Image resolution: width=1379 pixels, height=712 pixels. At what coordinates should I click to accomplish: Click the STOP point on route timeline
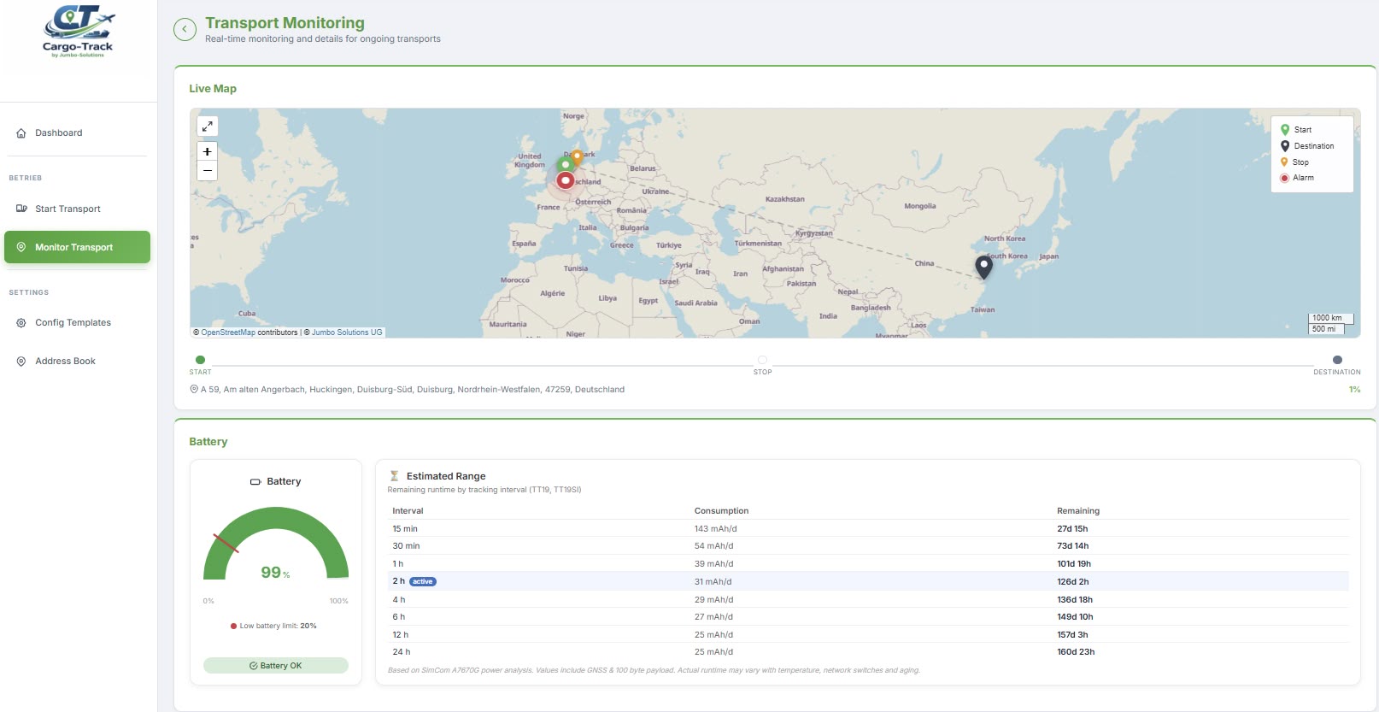coord(762,360)
